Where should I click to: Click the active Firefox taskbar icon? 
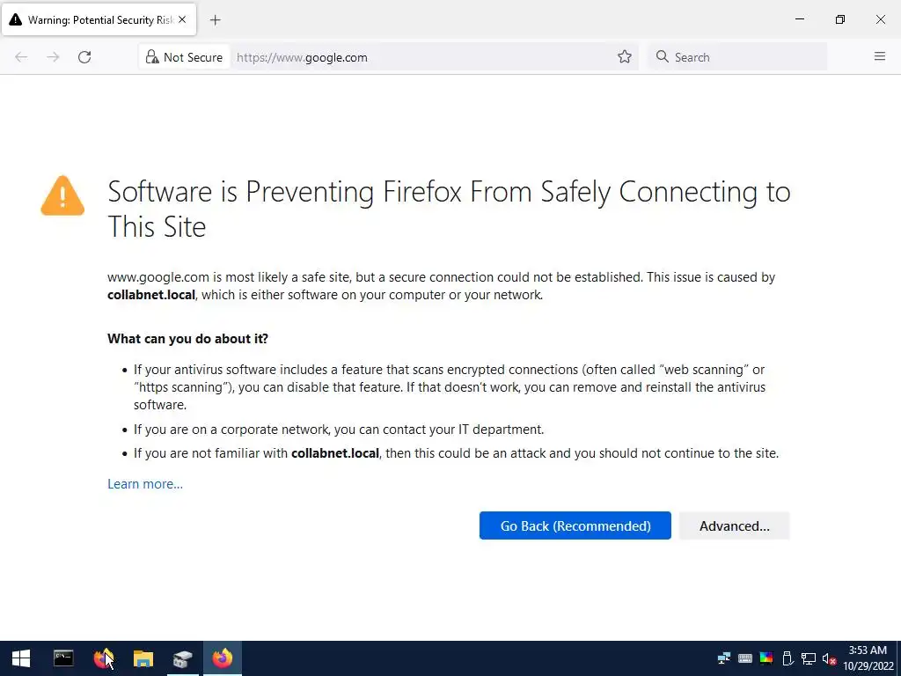point(223,658)
